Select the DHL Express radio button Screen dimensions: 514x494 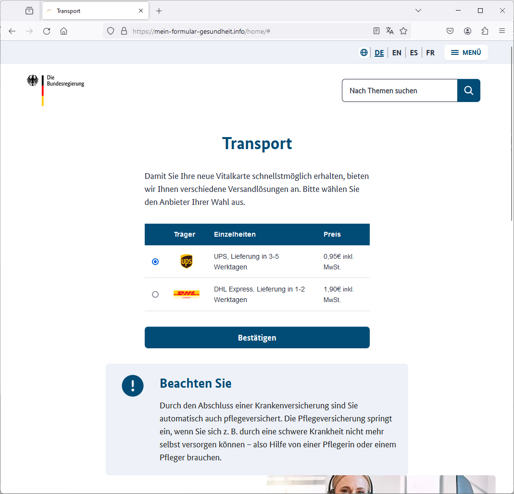[x=155, y=294]
